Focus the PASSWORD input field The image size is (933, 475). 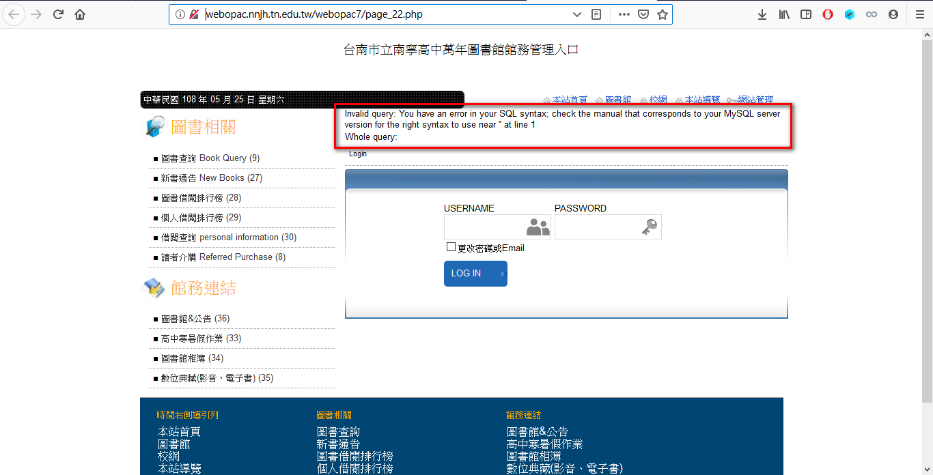pyautogui.click(x=608, y=227)
